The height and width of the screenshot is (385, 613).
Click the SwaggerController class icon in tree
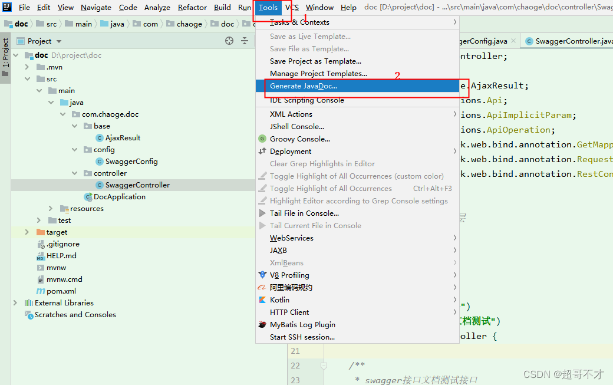pyautogui.click(x=100, y=185)
